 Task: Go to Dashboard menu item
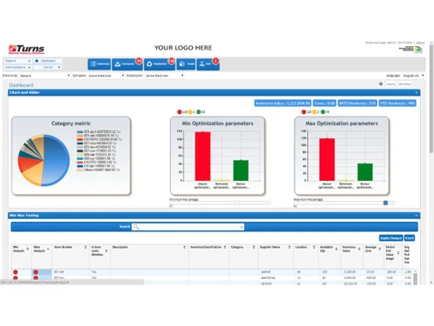[x=48, y=61]
